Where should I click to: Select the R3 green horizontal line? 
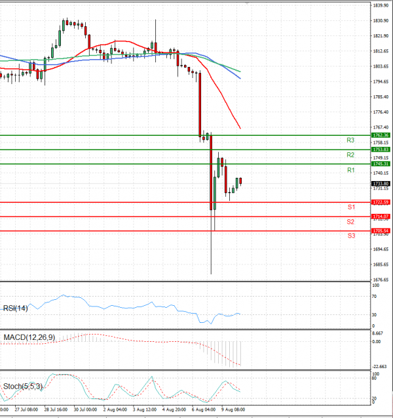point(185,135)
